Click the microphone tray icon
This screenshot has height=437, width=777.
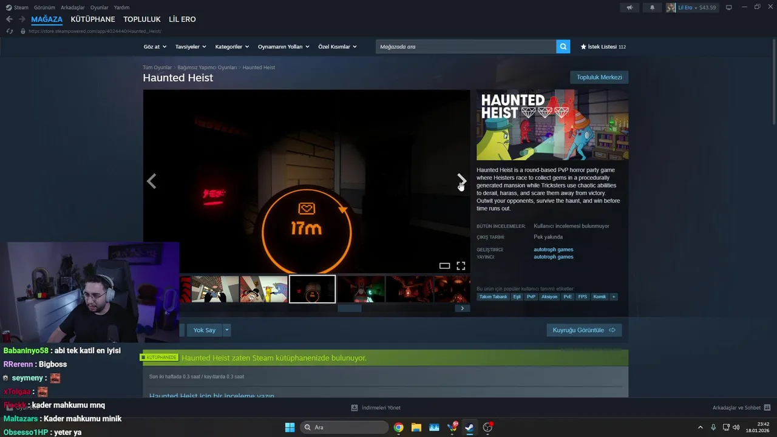pos(713,427)
